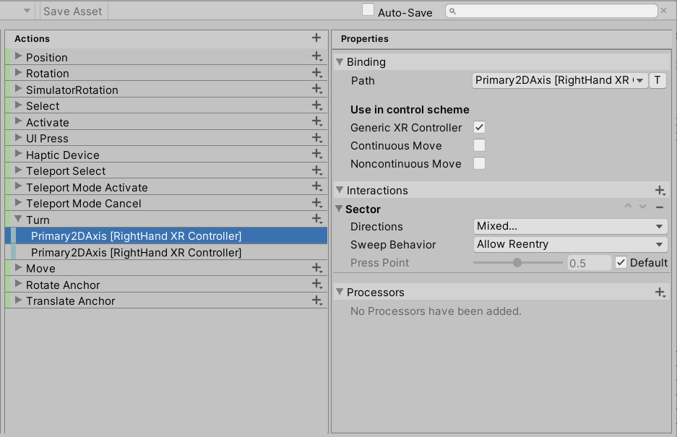Viewport: 677px width, 437px height.
Task: Add a binding to the Position action
Action: point(316,57)
